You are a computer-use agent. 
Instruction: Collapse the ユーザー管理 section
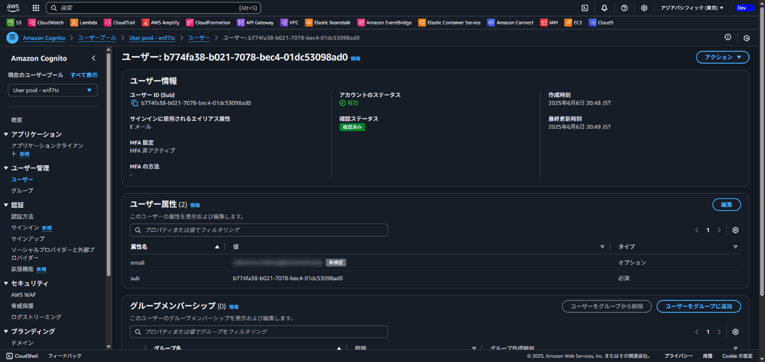[6, 168]
